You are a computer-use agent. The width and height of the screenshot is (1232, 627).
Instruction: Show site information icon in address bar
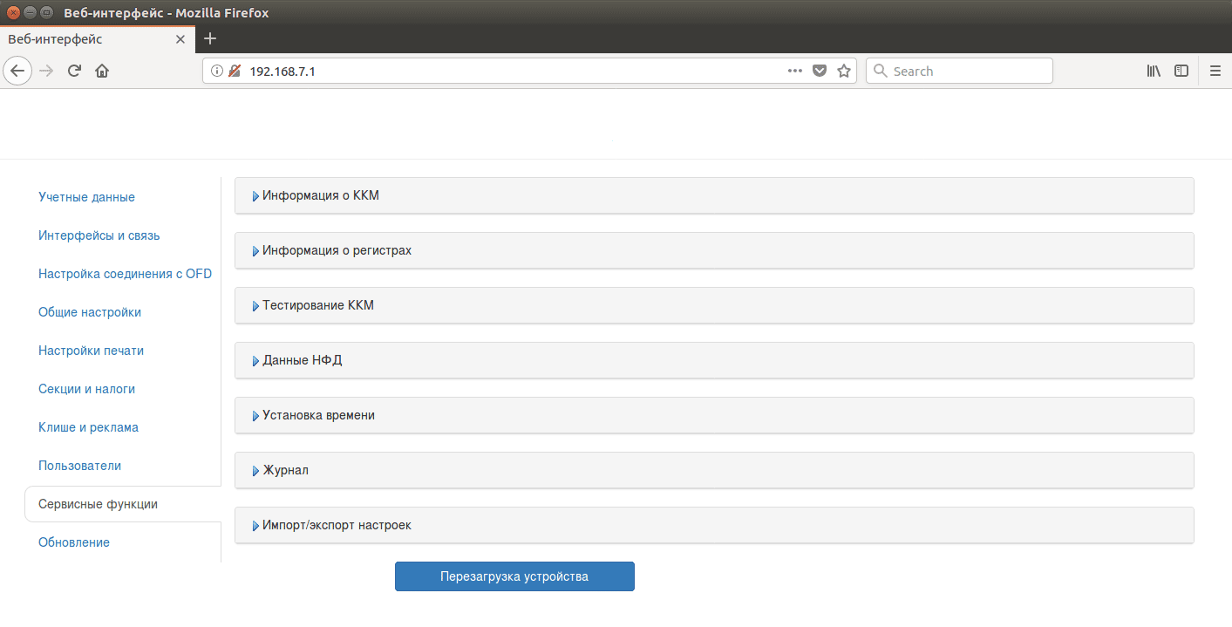point(217,71)
